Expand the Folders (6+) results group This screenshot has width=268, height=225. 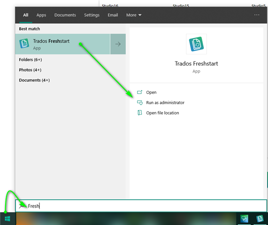tap(31, 60)
